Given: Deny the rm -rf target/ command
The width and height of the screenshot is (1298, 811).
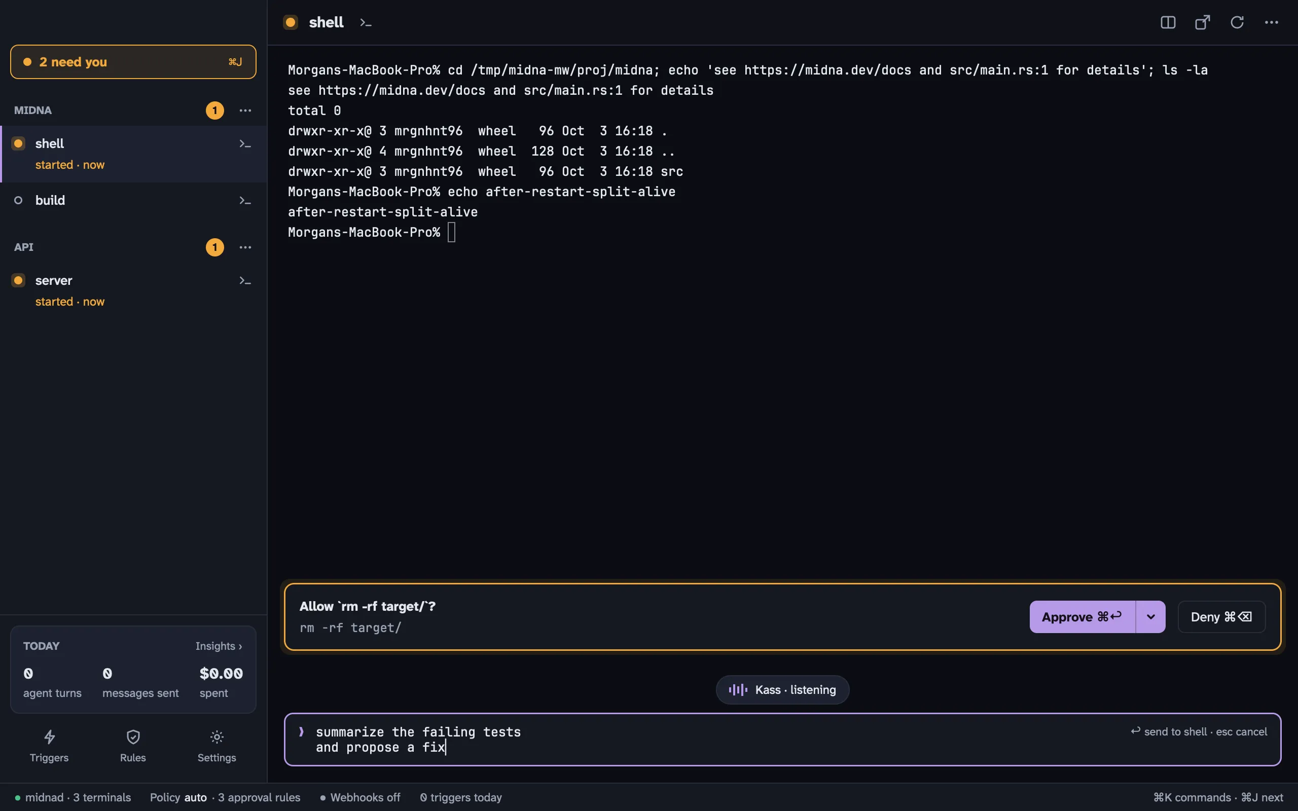Looking at the screenshot, I should tap(1221, 617).
